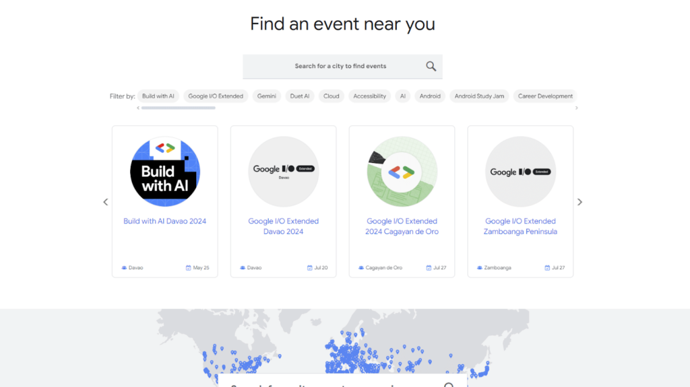Open Google I/O Extended Zamboanga Peninsula link
Image resolution: width=690 pixels, height=387 pixels.
click(521, 227)
